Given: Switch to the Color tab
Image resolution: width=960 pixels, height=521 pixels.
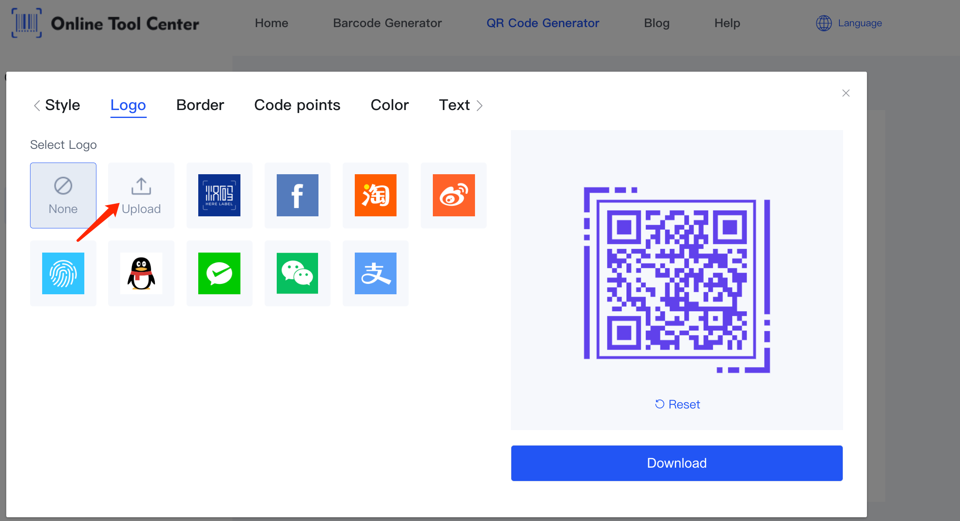Looking at the screenshot, I should pyautogui.click(x=390, y=105).
